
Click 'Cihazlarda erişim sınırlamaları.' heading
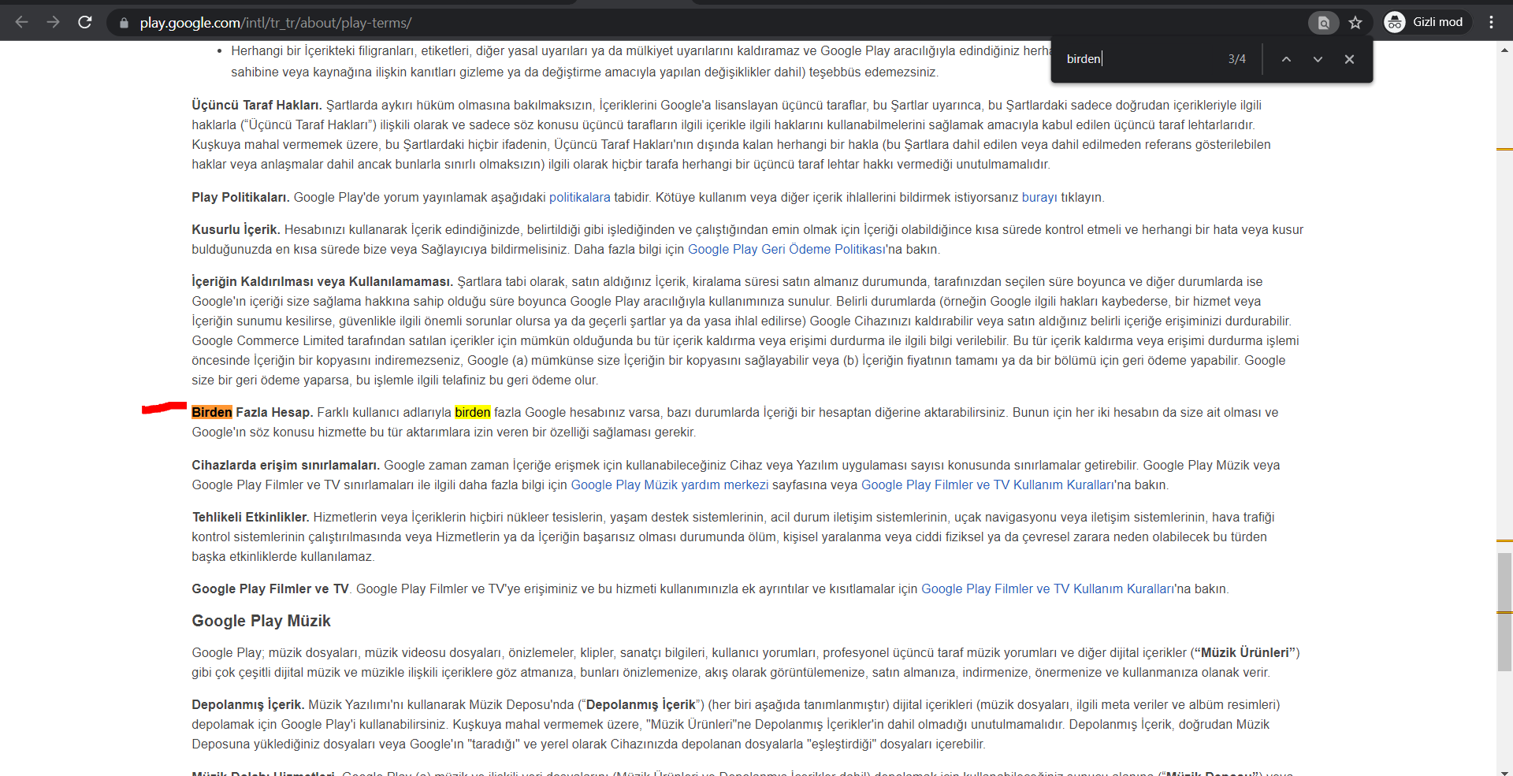(286, 465)
